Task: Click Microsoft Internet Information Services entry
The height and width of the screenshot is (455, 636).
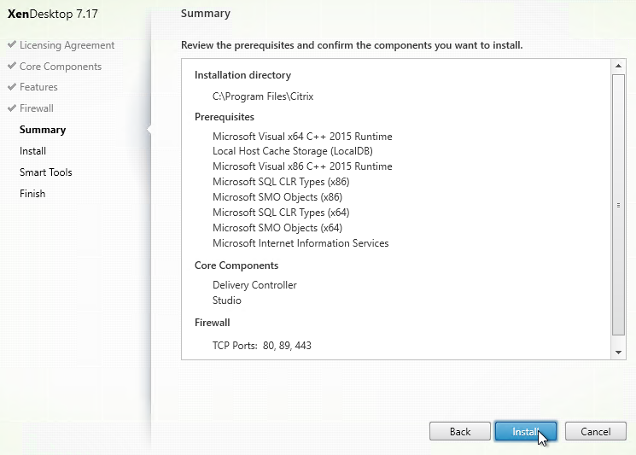Action: click(x=300, y=243)
